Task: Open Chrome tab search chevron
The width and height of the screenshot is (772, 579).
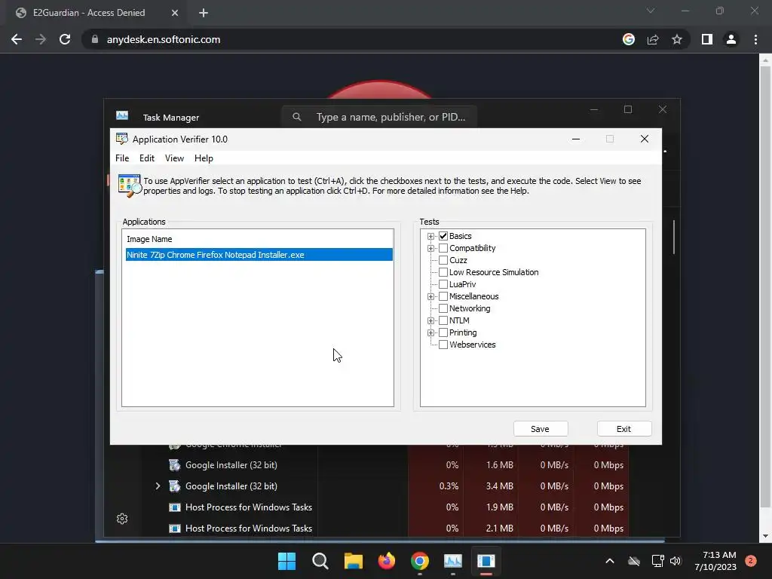Action: pyautogui.click(x=651, y=11)
